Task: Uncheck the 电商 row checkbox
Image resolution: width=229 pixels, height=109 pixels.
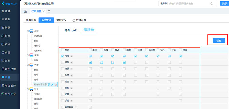Action: pos(63,56)
